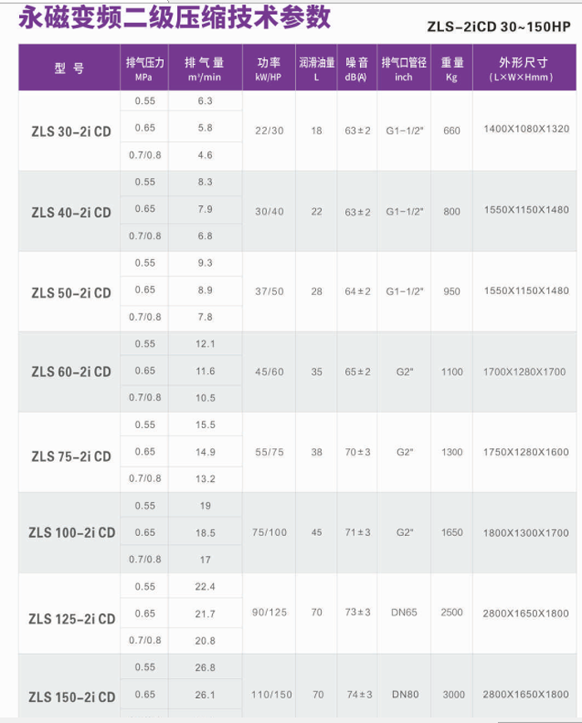The width and height of the screenshot is (582, 723).
Task: Select the 噪音 dB(A) column header
Action: (x=357, y=69)
